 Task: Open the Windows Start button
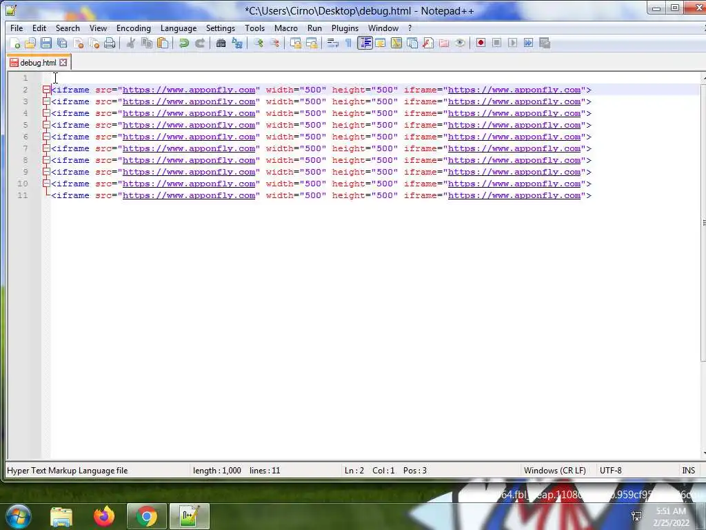tap(17, 516)
